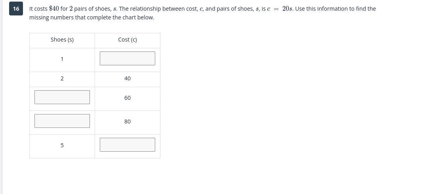Viewport: 440px width, 194px height.
Task: Select the shoes cell showing 5
Action: pos(62,145)
